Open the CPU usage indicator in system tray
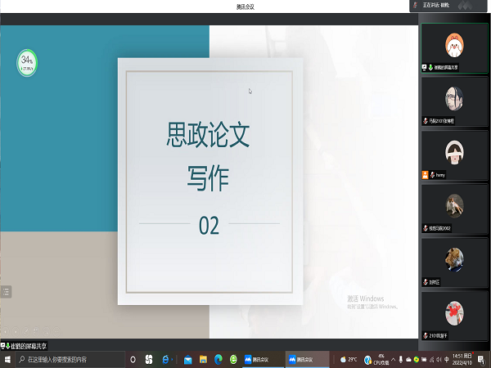The width and height of the screenshot is (491, 368). tap(381, 359)
